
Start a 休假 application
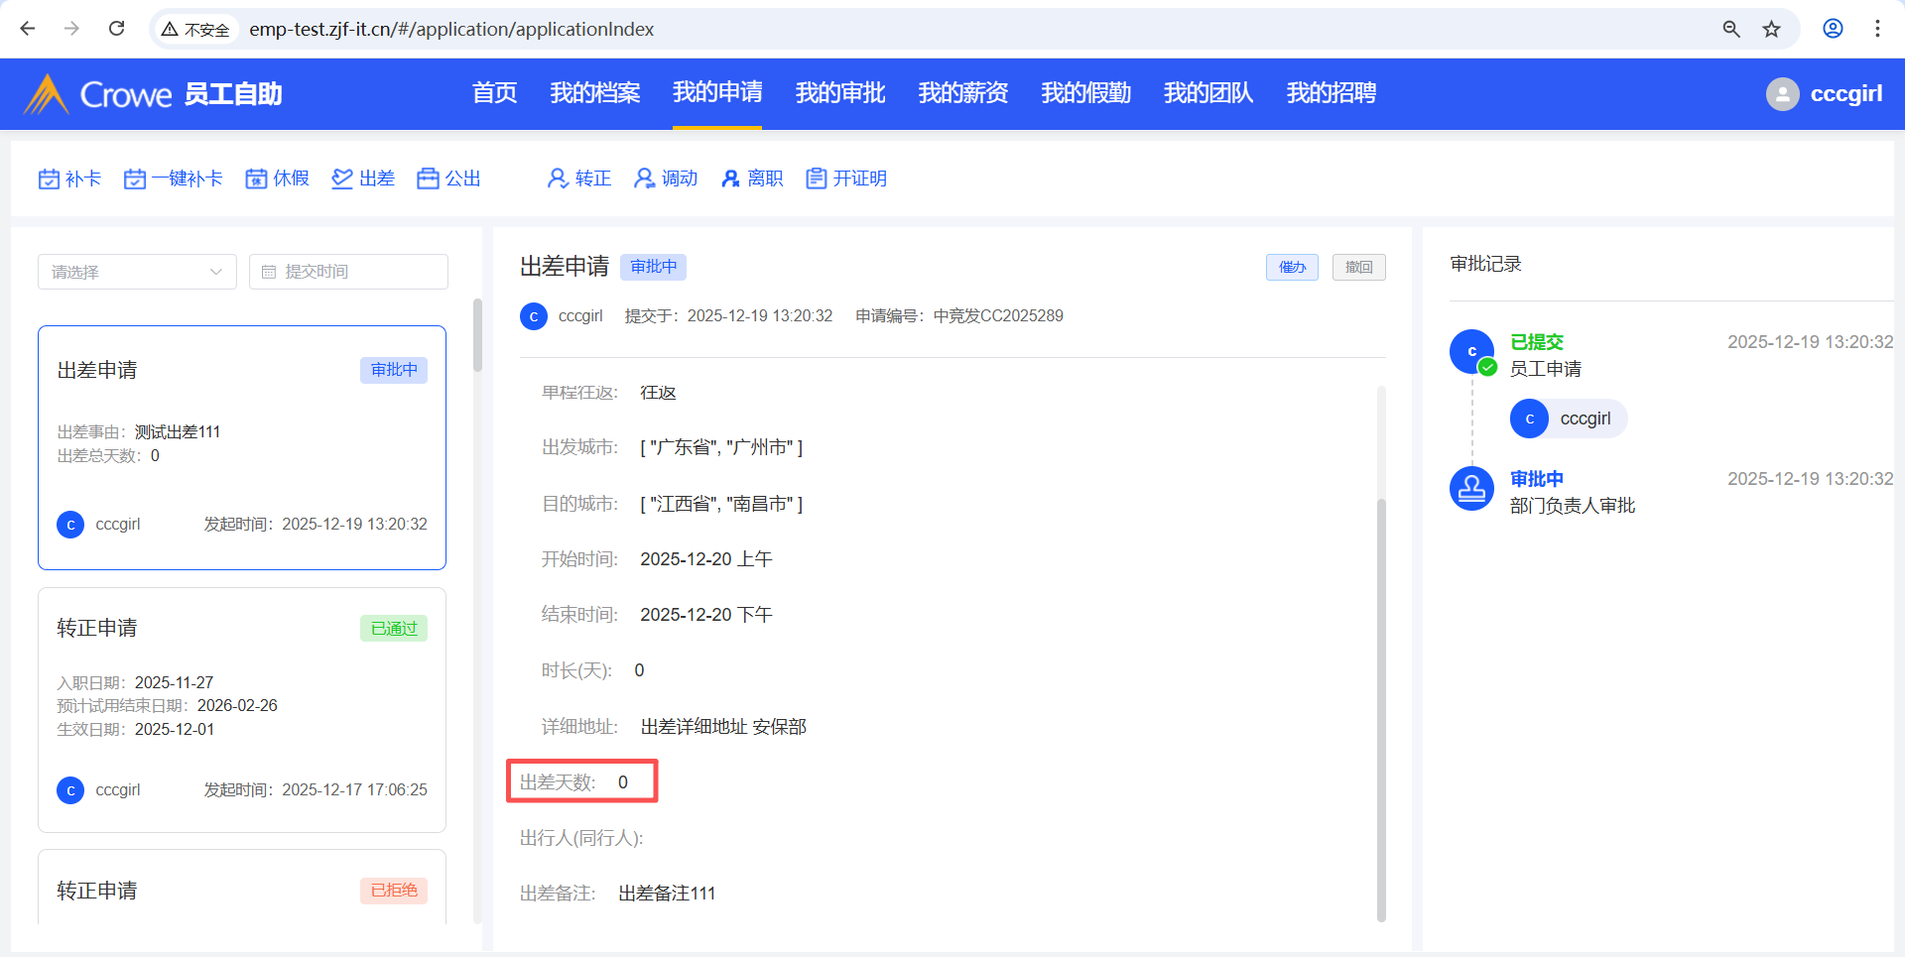[x=278, y=179]
